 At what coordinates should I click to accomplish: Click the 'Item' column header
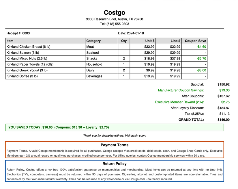[45, 41]
